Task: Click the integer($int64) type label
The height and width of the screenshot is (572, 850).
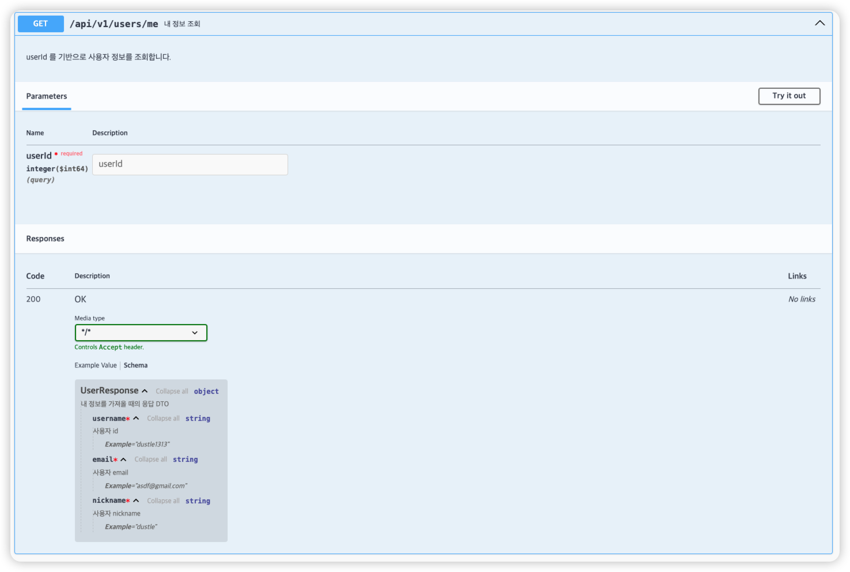Action: pyautogui.click(x=57, y=169)
